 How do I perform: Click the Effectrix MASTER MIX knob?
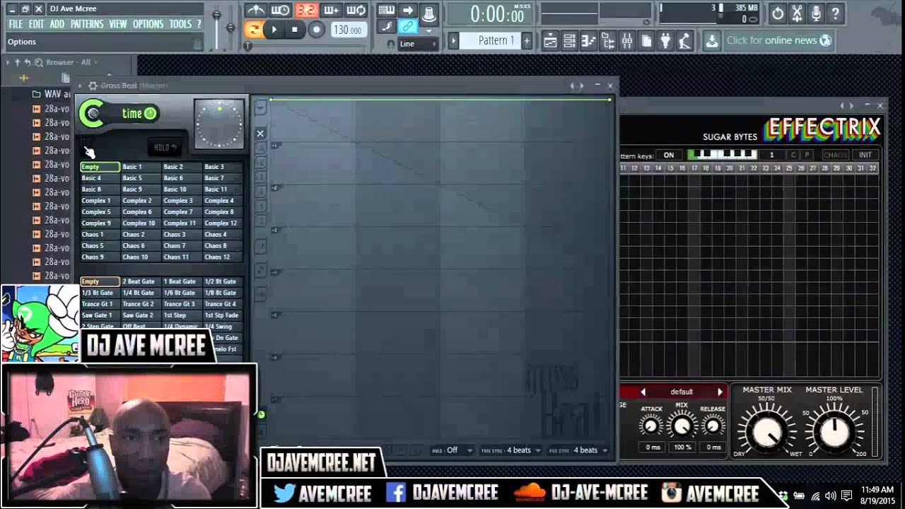pos(766,431)
